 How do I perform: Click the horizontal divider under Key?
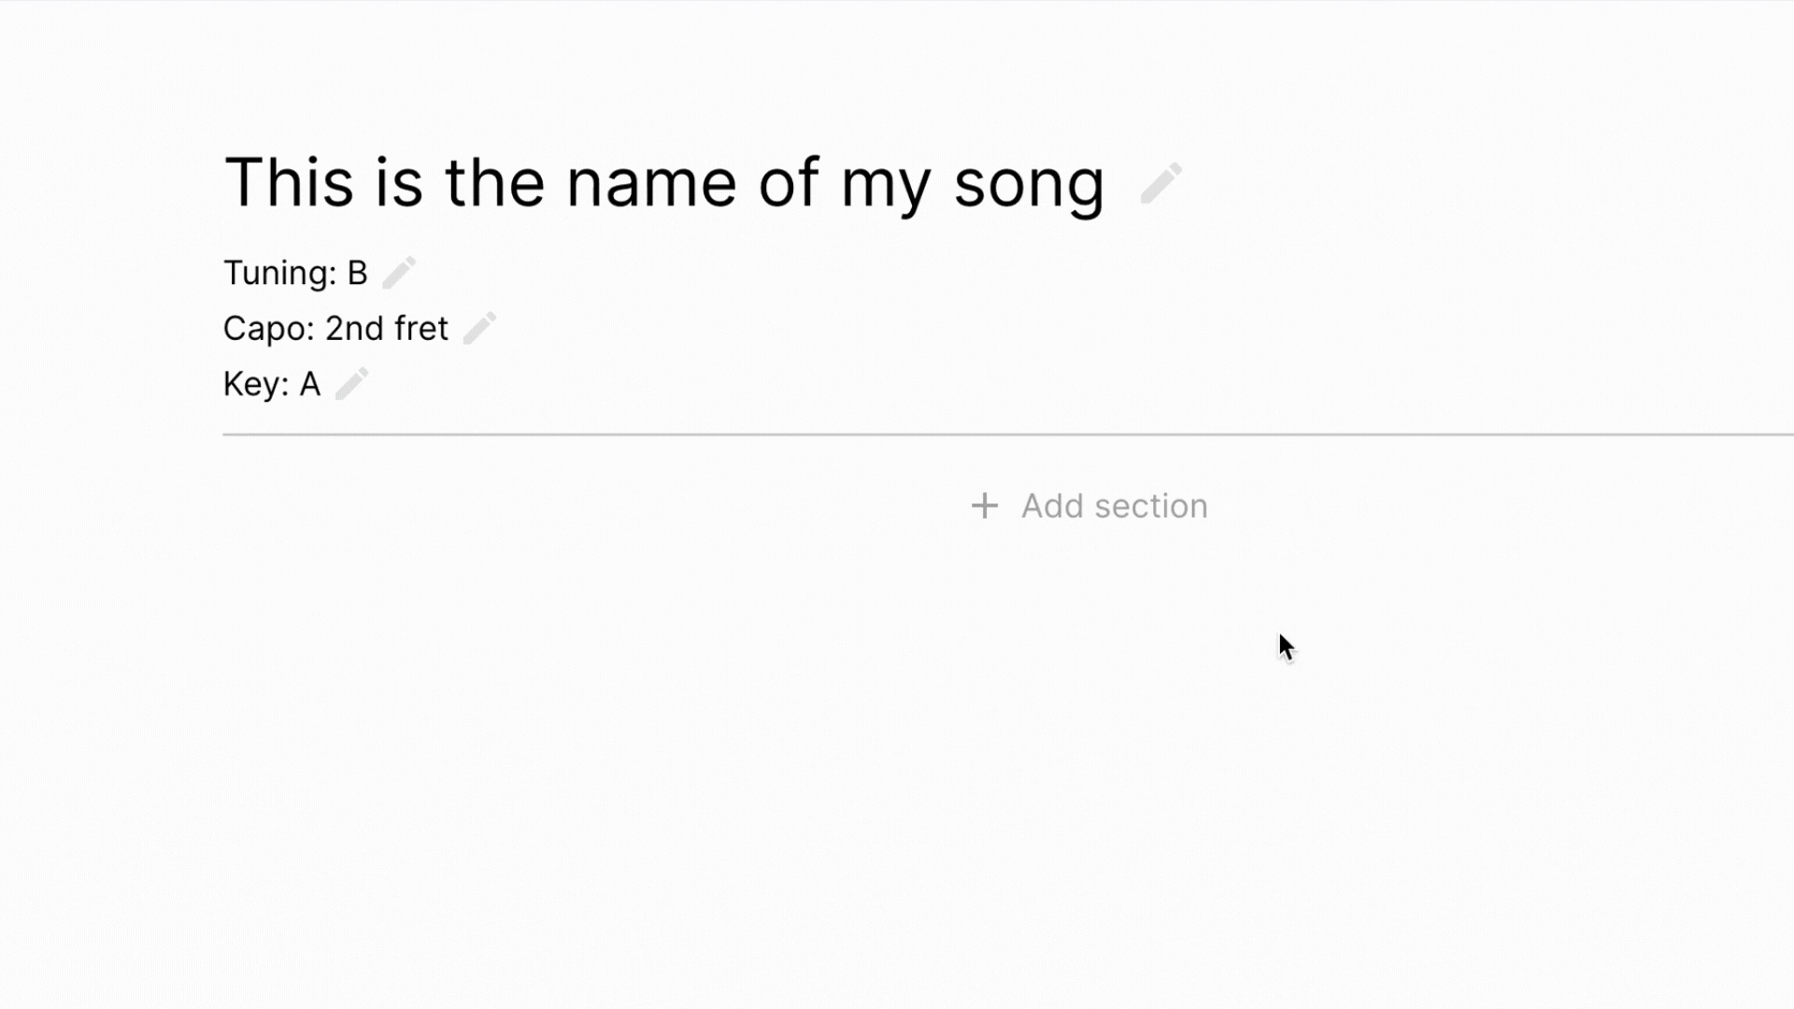tap(1008, 434)
